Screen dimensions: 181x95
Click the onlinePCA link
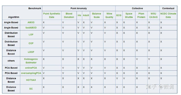pyautogui.click(x=31, y=68)
